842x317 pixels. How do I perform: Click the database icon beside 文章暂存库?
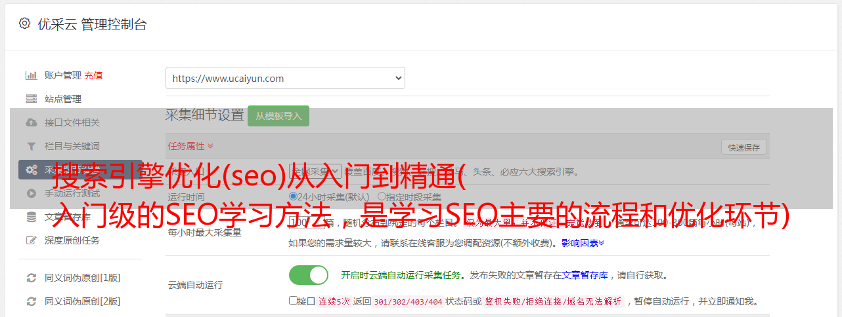pyautogui.click(x=31, y=217)
